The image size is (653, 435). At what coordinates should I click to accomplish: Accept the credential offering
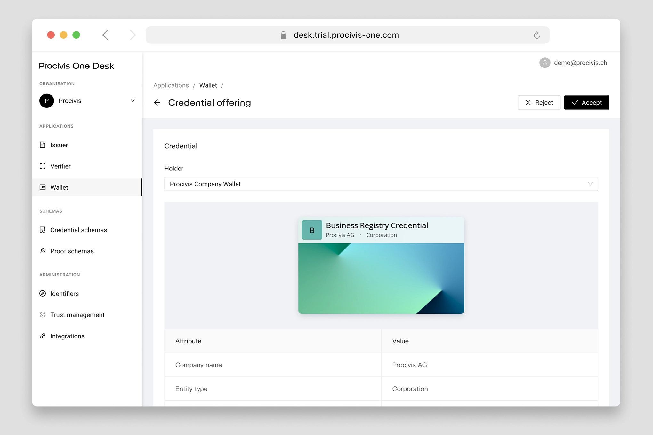click(x=586, y=103)
